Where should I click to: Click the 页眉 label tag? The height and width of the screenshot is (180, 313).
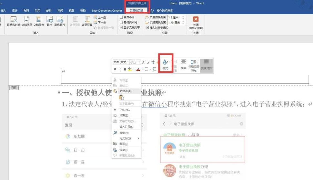point(14,88)
